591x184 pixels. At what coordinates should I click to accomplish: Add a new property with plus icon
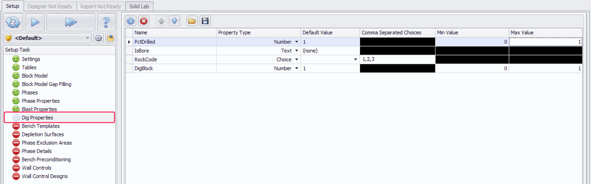pos(131,21)
